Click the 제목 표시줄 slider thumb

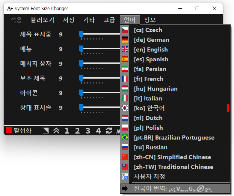pos(82,34)
